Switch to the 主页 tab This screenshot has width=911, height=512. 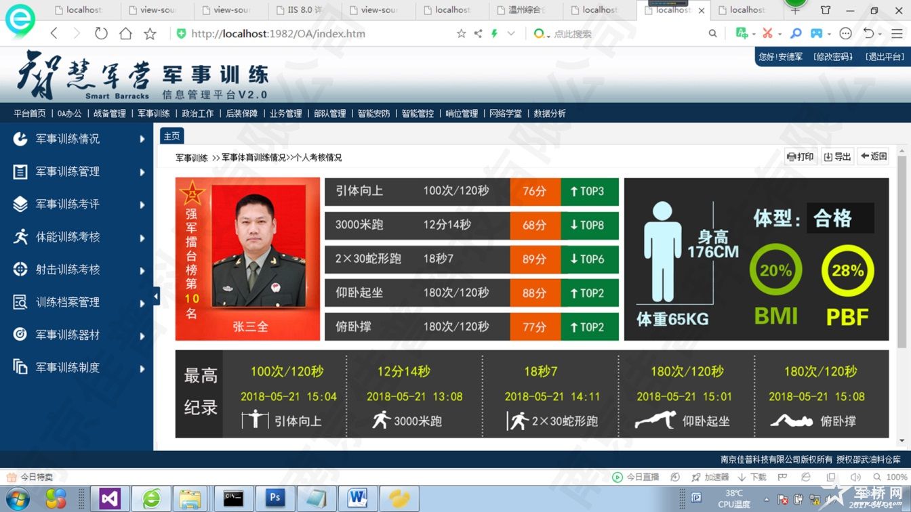(x=172, y=136)
